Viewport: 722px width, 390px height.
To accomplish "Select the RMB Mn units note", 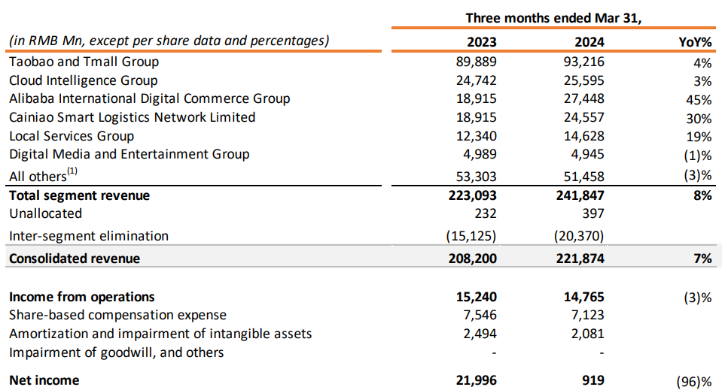I will point(169,41).
